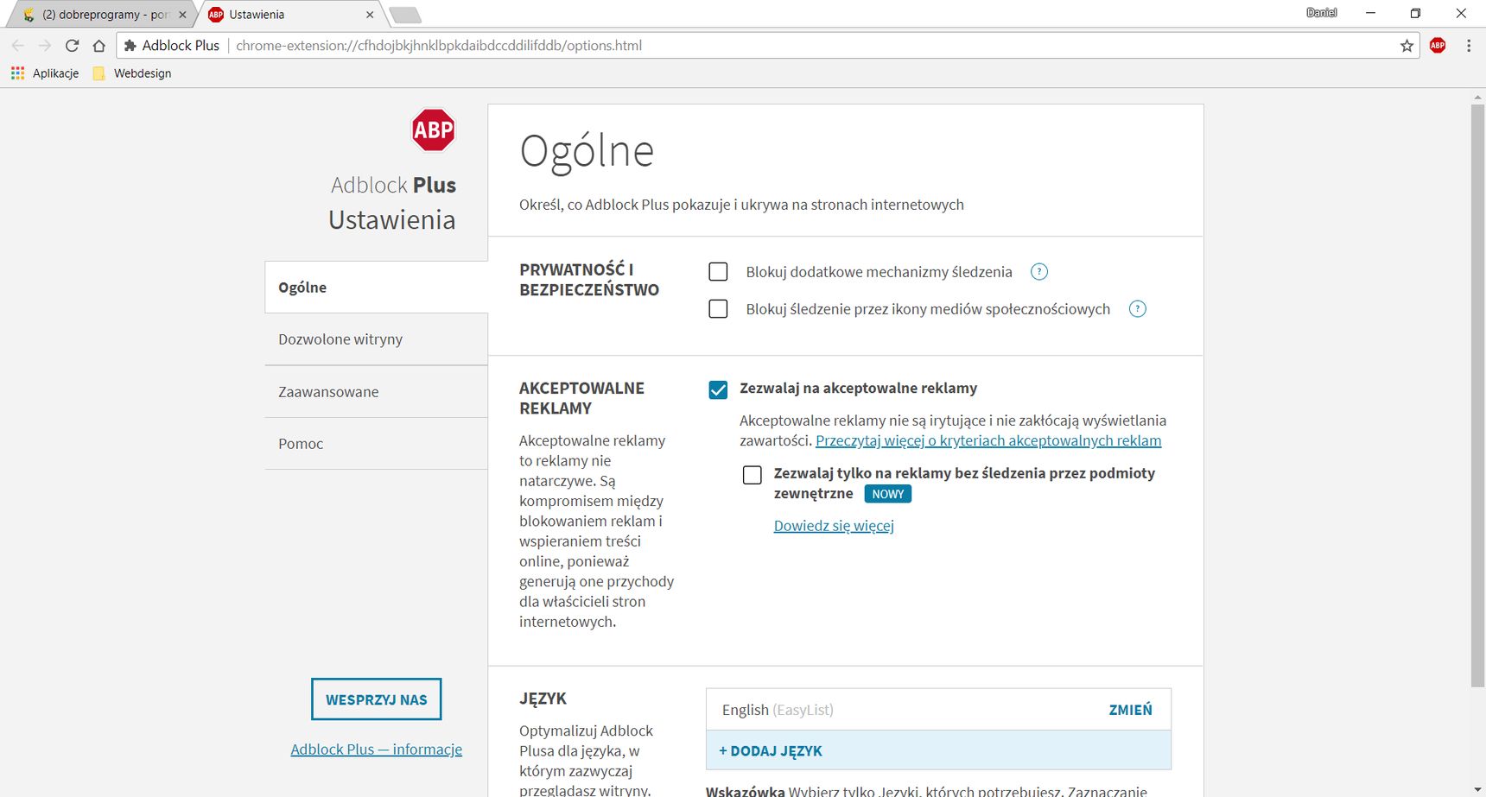Click the NOWY badge

tap(888, 494)
